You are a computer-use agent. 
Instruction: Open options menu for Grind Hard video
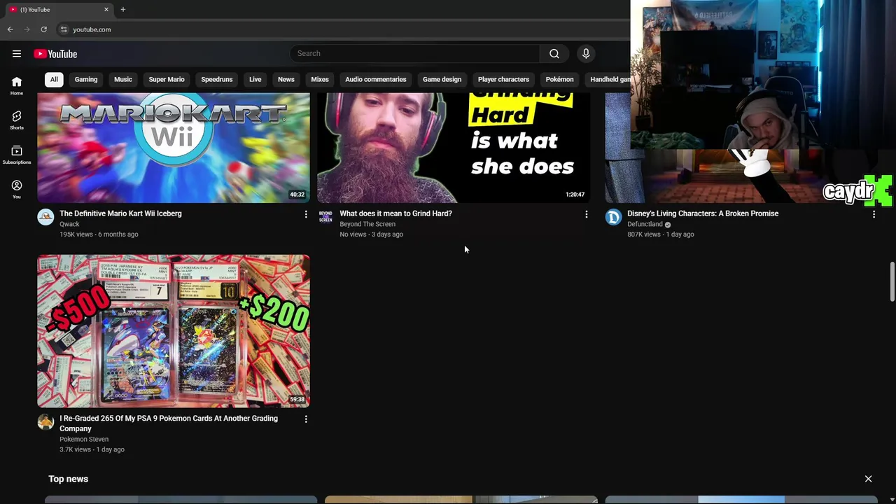point(587,214)
